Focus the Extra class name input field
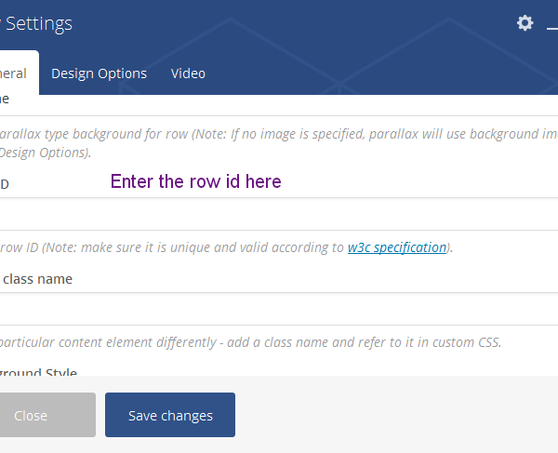 (279, 309)
